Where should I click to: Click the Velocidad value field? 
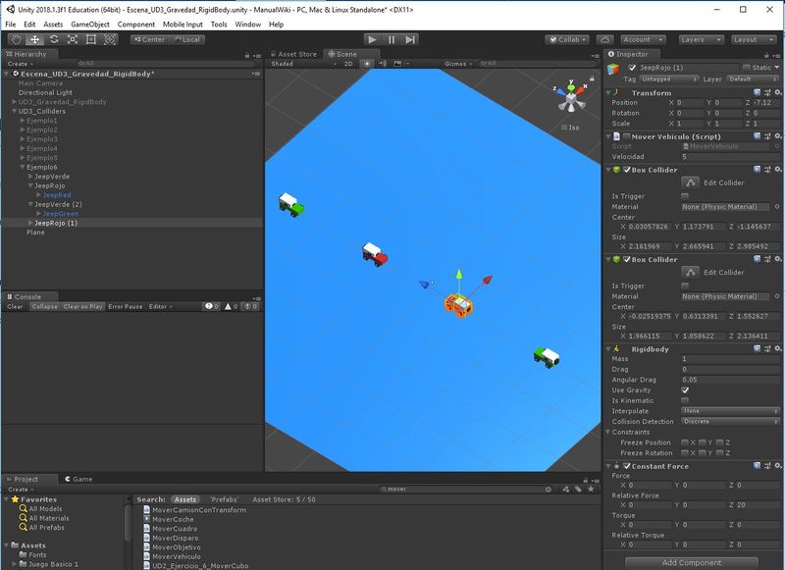point(730,157)
